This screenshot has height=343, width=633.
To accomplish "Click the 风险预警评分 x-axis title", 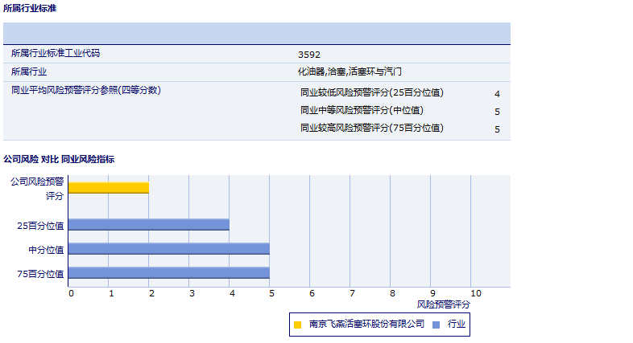I will (443, 304).
